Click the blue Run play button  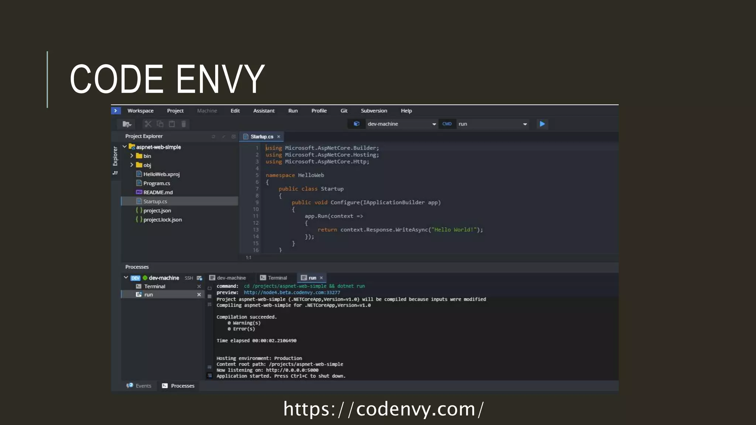pyautogui.click(x=542, y=124)
